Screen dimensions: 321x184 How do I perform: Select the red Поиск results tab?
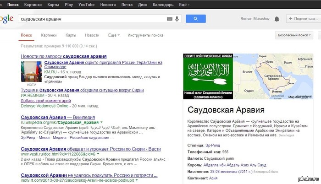point(27,35)
